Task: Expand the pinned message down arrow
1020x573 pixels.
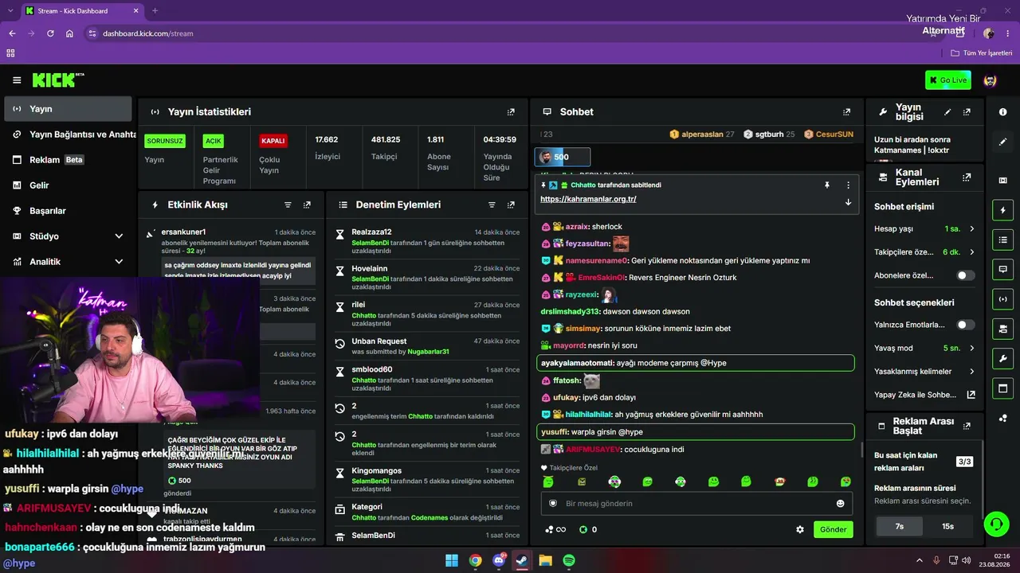Action: (x=848, y=202)
